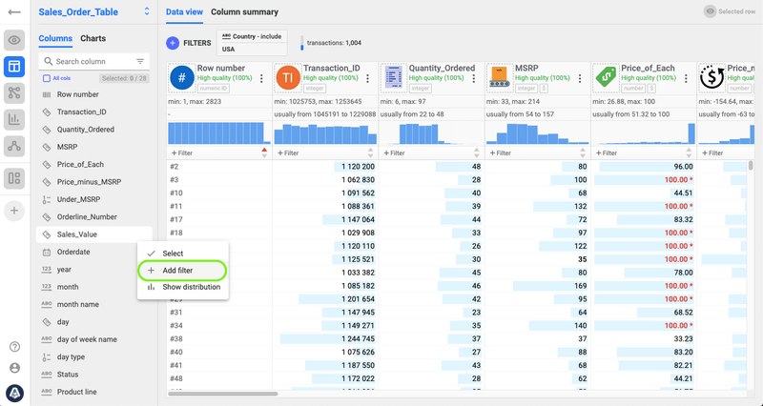This screenshot has height=406, width=763.
Task: Switch to the Columns tab
Action: click(x=55, y=38)
